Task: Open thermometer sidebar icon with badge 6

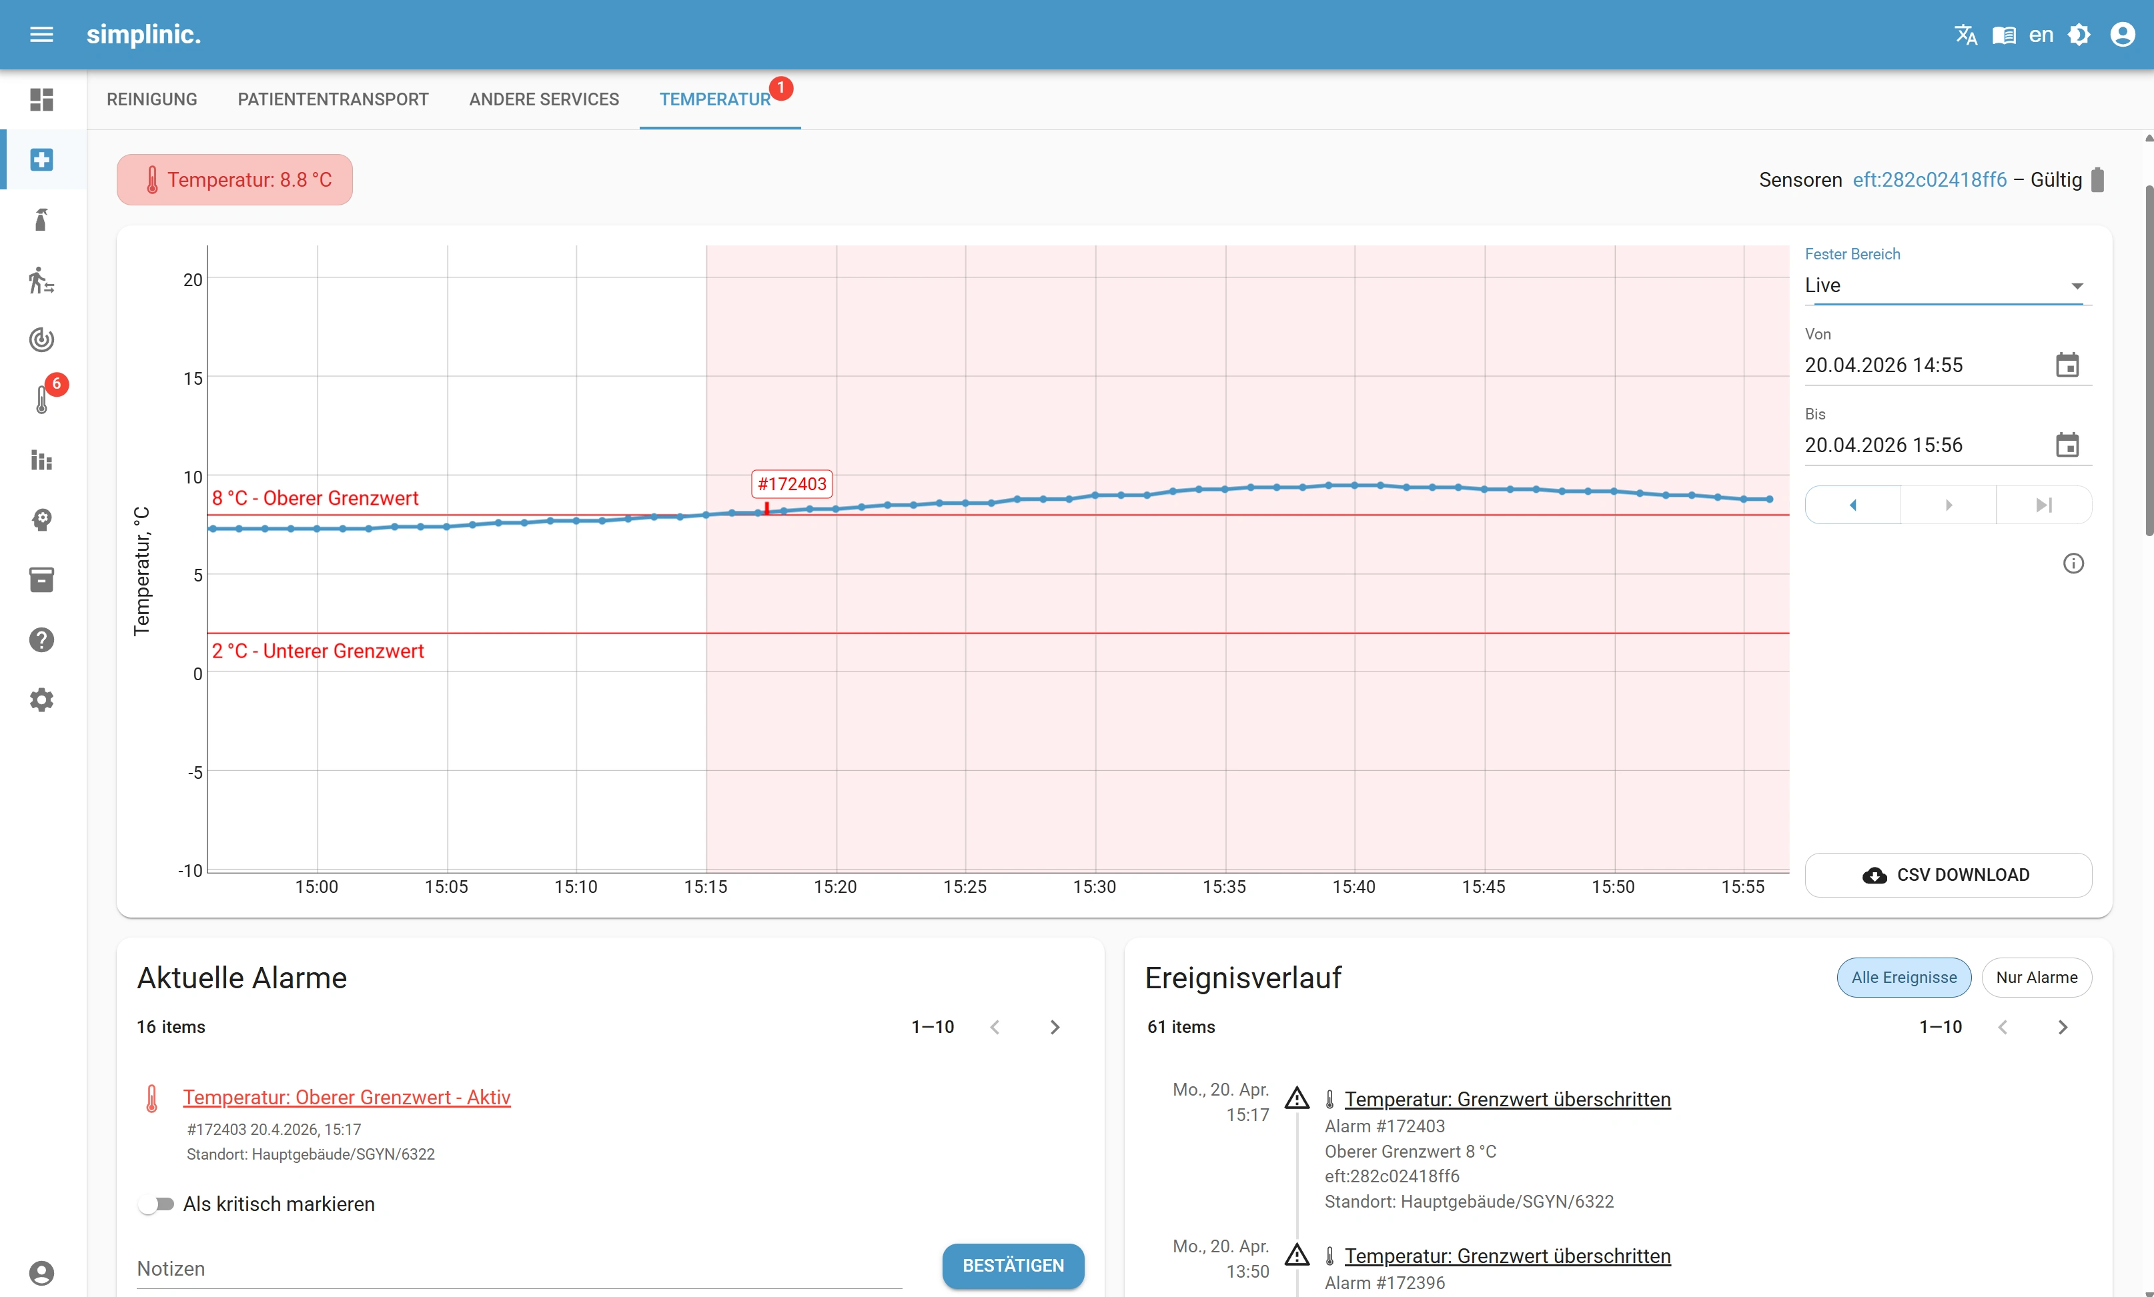Action: click(x=41, y=399)
